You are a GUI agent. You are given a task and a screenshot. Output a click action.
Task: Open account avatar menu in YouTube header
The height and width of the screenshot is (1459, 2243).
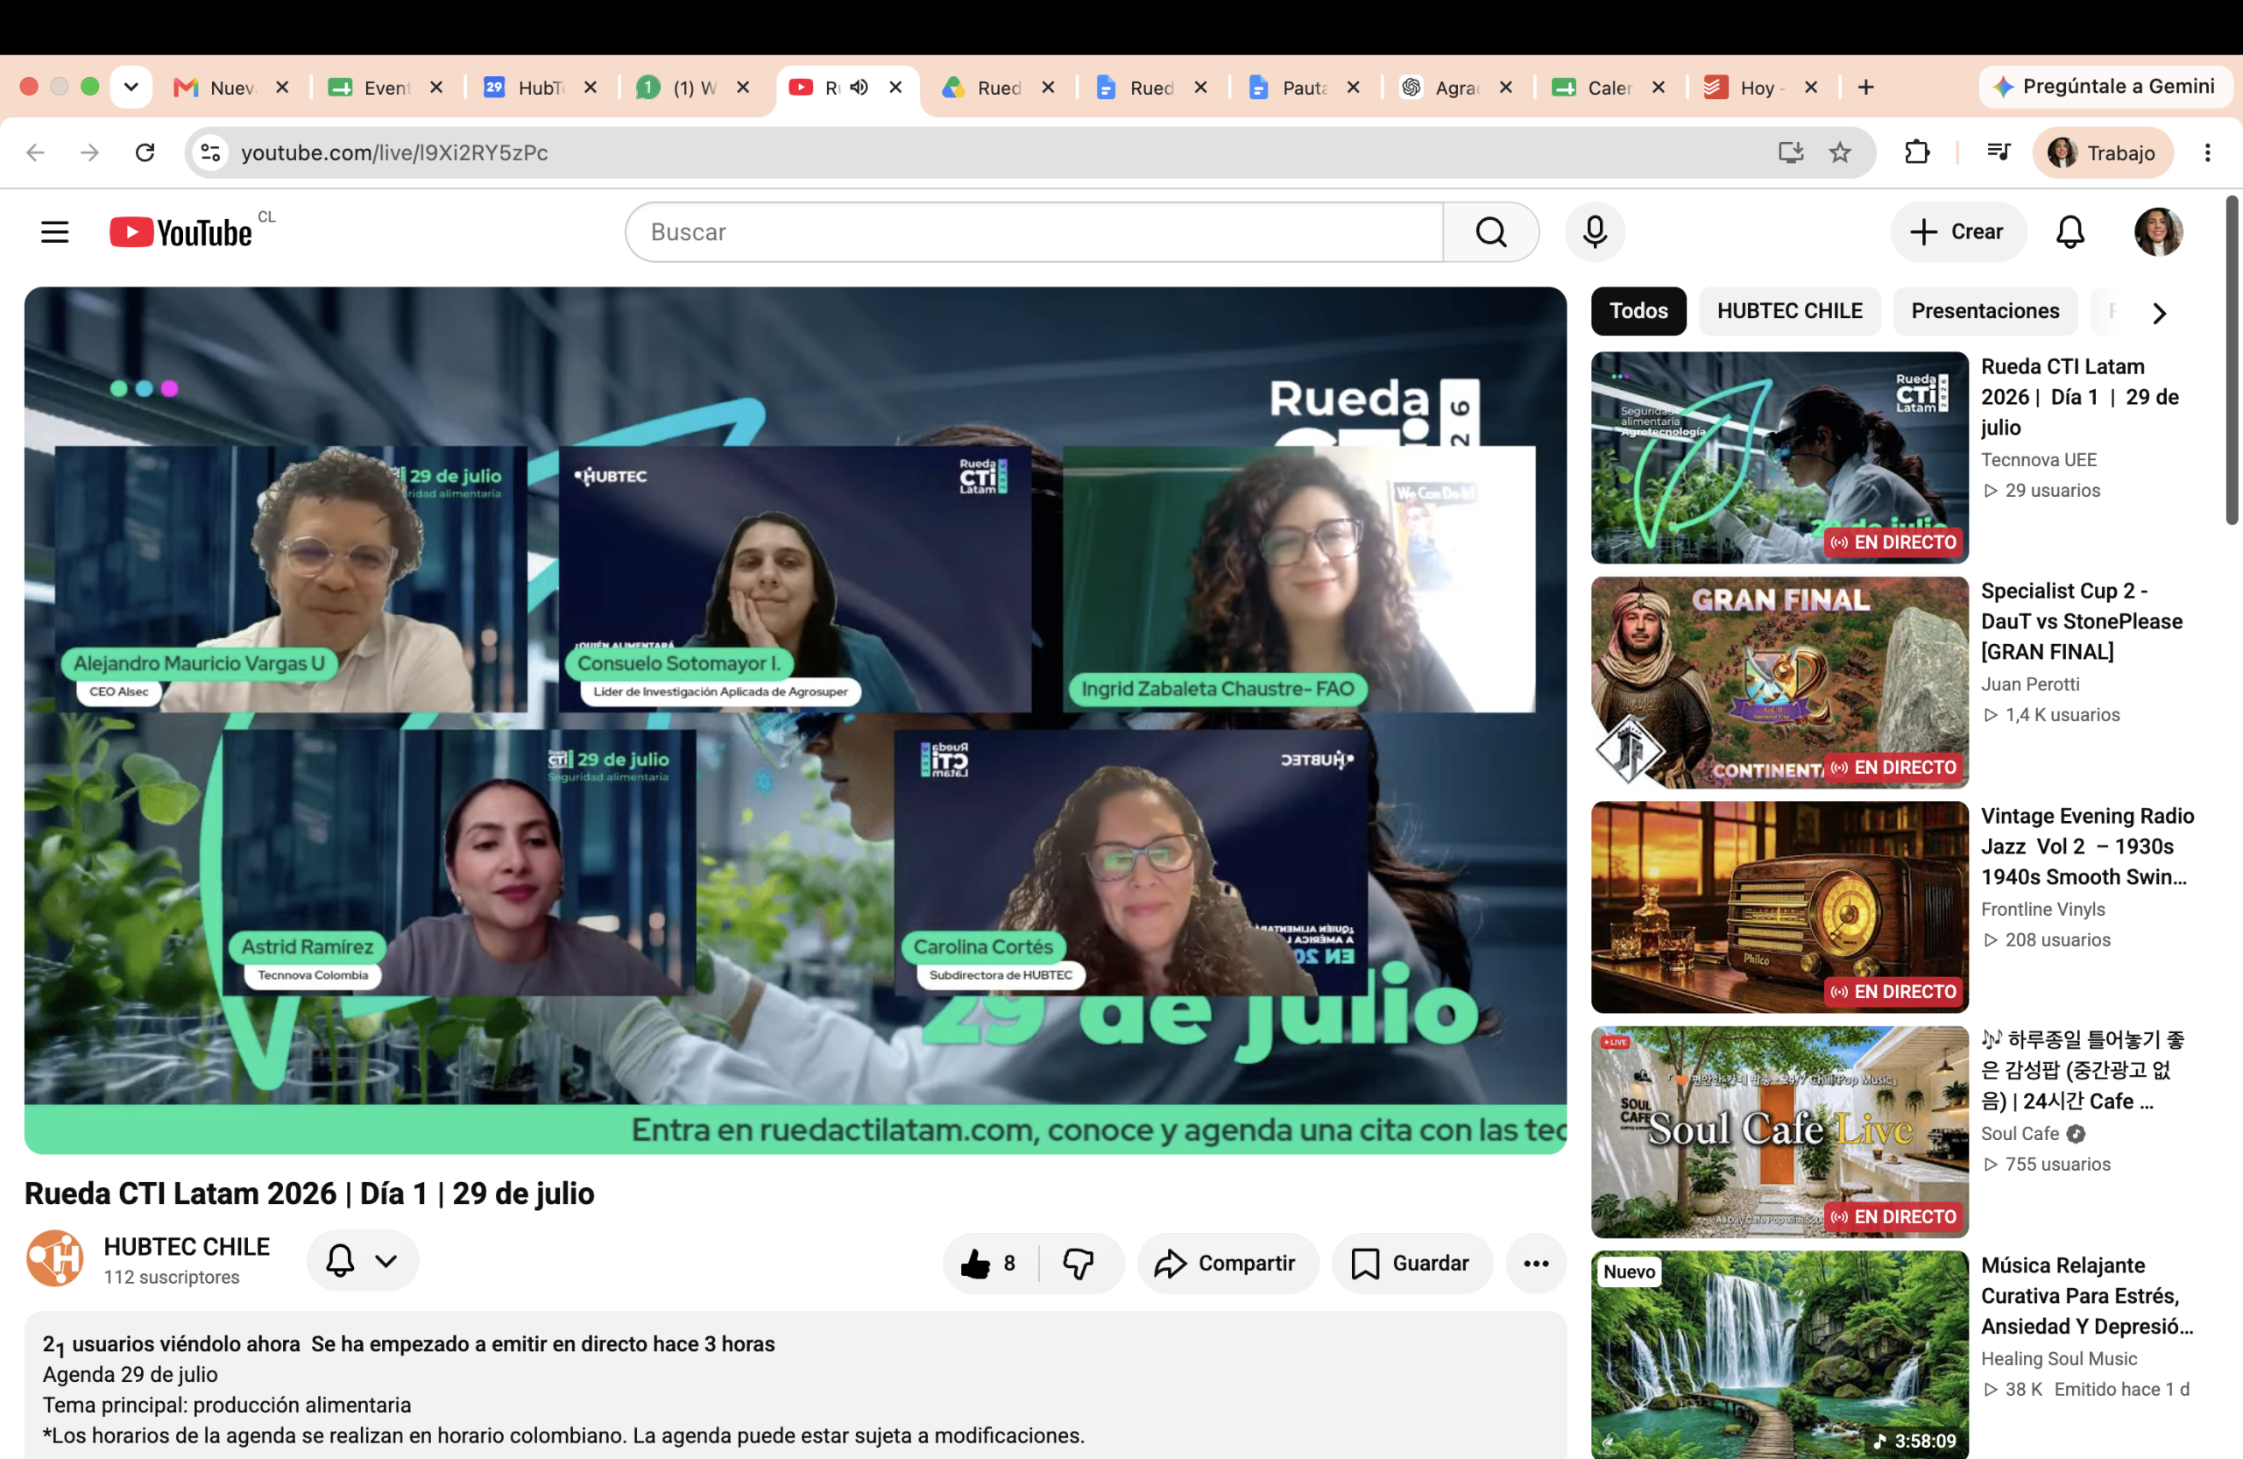coord(2158,232)
